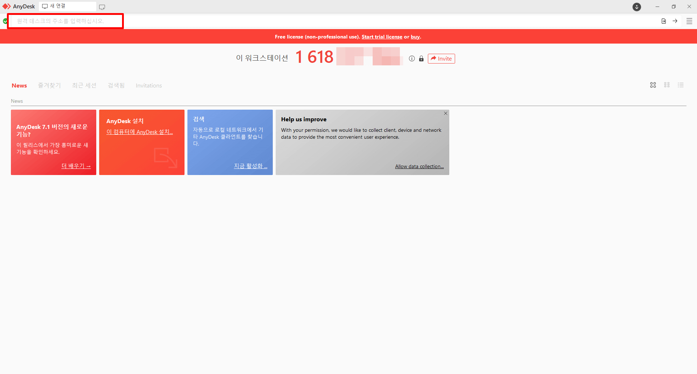Open the file transfer browse icon
Image resolution: width=697 pixels, height=374 pixels.
pos(664,21)
